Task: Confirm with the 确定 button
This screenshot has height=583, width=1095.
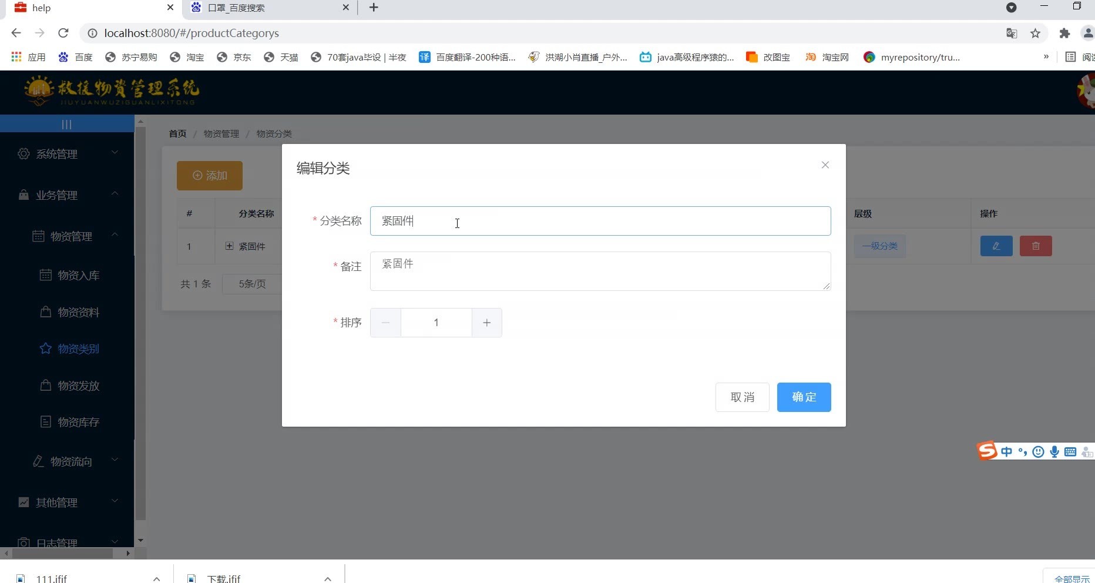Action: coord(804,397)
